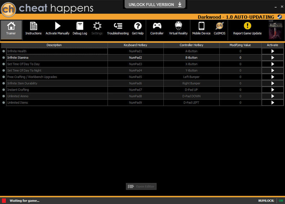Launch the CoSMOS tool
The height and width of the screenshot is (204, 285).
point(220,29)
